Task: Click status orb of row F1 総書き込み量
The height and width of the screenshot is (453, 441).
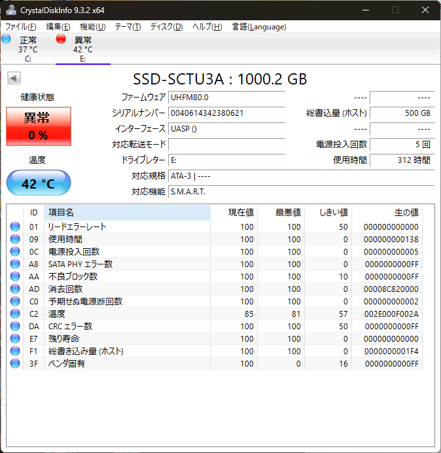Action: pos(15,351)
